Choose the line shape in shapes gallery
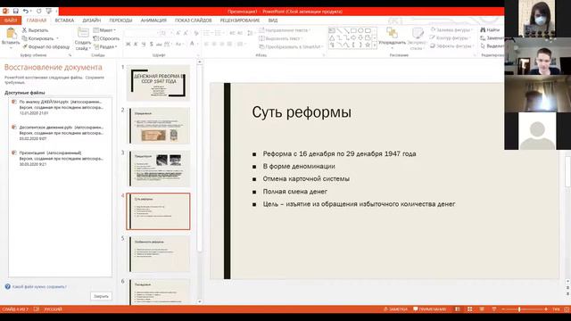This screenshot has height=321, width=571. (339, 30)
